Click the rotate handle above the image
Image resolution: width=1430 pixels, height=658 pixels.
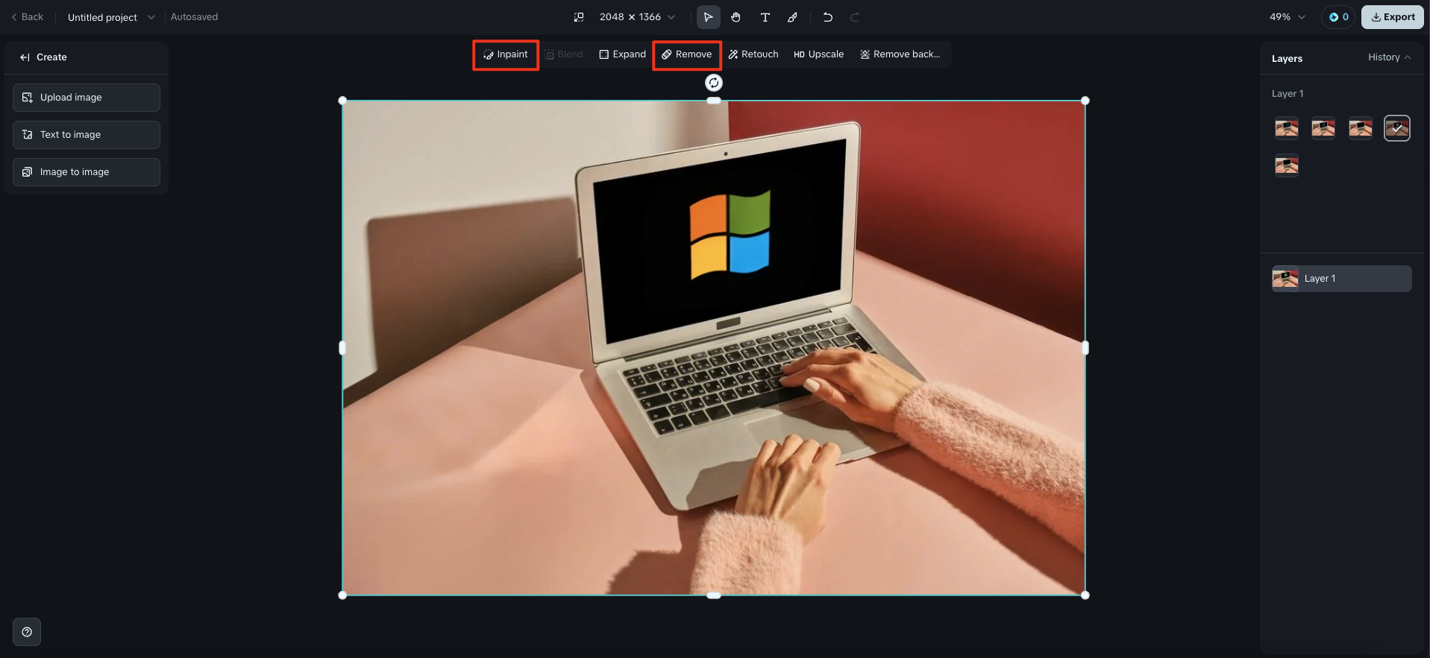714,83
